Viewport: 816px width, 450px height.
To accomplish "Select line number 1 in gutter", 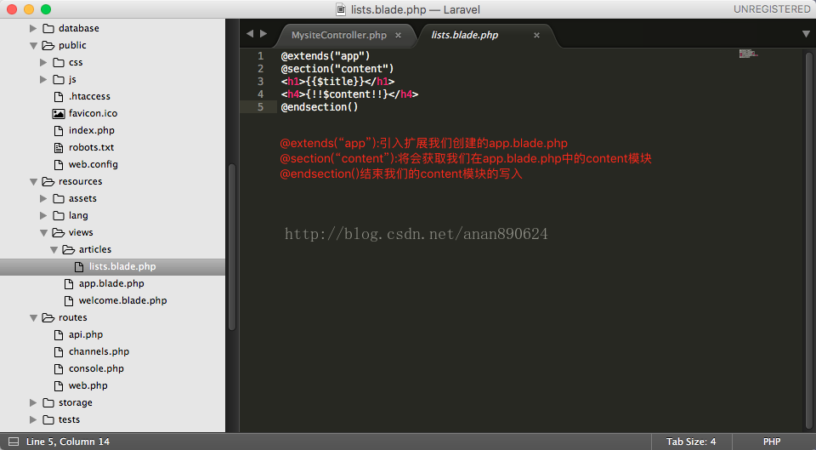I will point(261,56).
